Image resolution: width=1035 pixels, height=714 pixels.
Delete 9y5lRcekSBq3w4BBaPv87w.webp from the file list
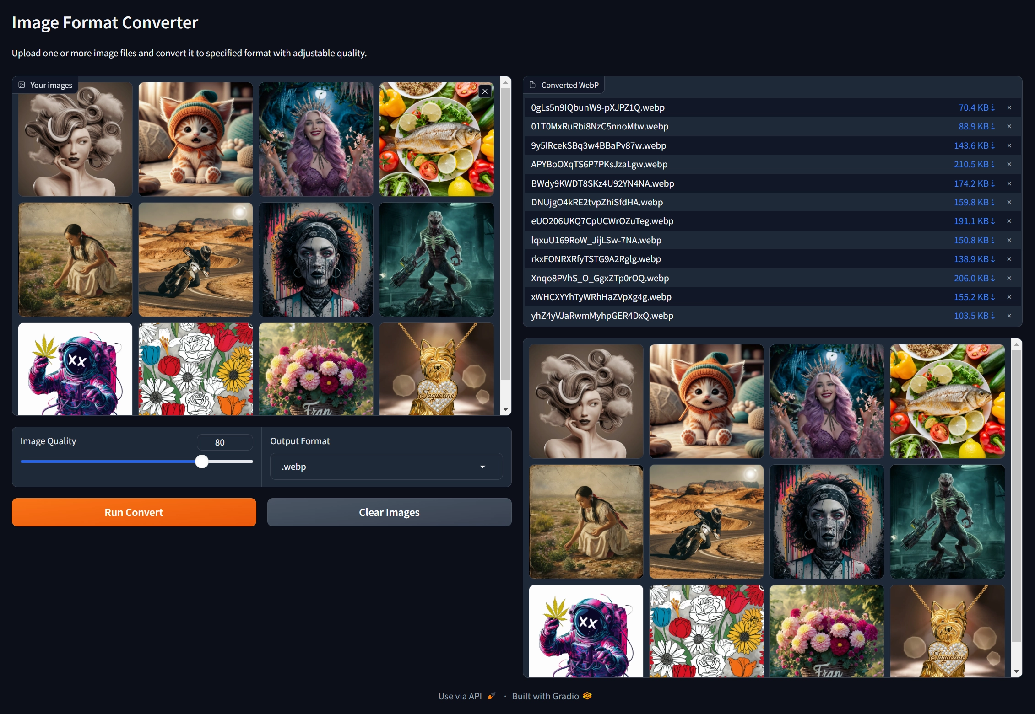click(1009, 145)
